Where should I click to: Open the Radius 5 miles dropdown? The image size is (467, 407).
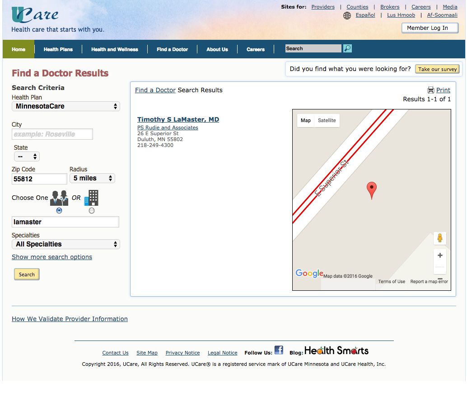(92, 178)
